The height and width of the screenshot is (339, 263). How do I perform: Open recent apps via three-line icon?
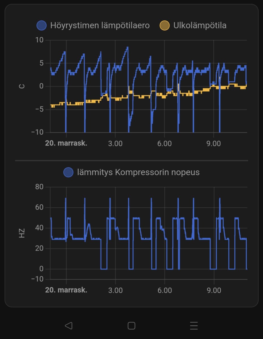pos(194,326)
